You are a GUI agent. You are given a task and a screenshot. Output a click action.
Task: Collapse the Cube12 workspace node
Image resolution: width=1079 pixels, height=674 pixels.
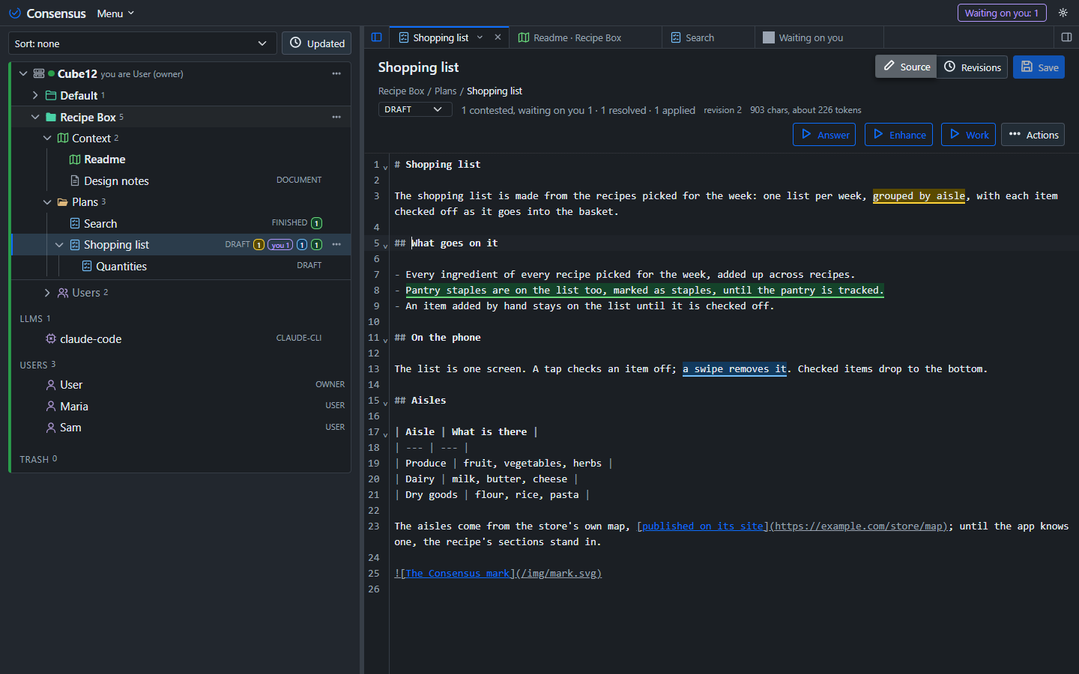click(x=23, y=73)
